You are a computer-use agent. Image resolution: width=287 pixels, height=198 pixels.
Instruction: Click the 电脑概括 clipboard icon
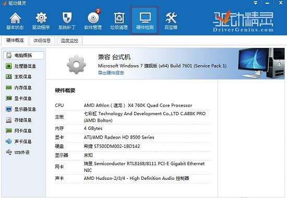(x=8, y=55)
